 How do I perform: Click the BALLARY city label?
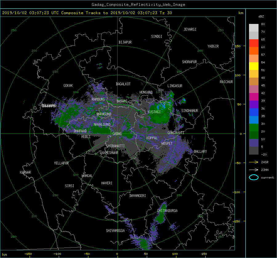[200, 152]
